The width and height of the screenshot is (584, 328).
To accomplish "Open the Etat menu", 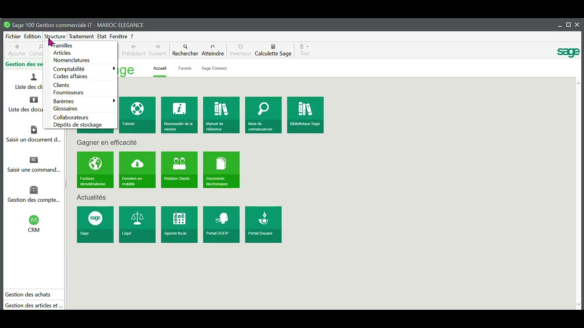I will coord(102,36).
